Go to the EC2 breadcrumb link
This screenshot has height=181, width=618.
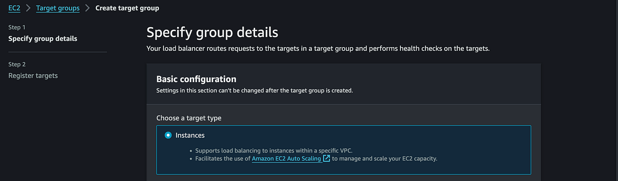click(15, 8)
